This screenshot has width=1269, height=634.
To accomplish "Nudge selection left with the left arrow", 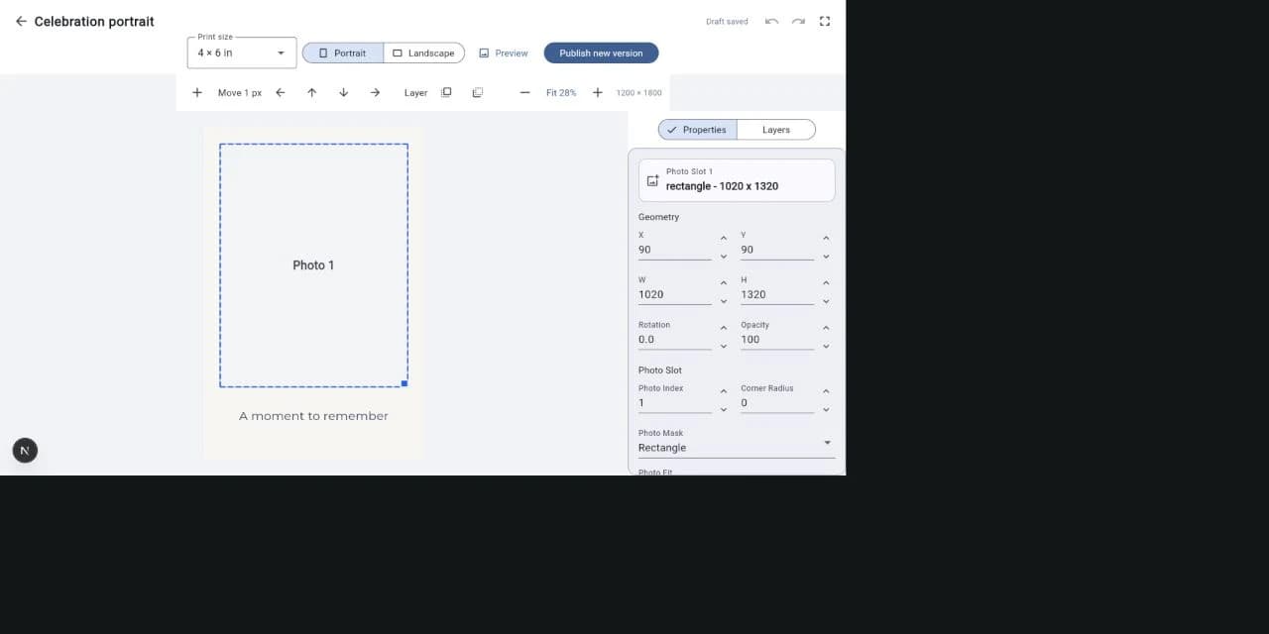I will [281, 92].
